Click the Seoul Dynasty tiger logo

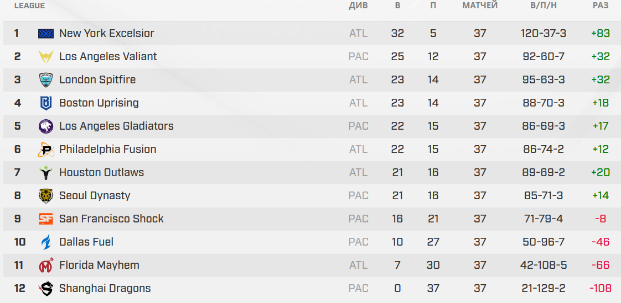(x=45, y=196)
